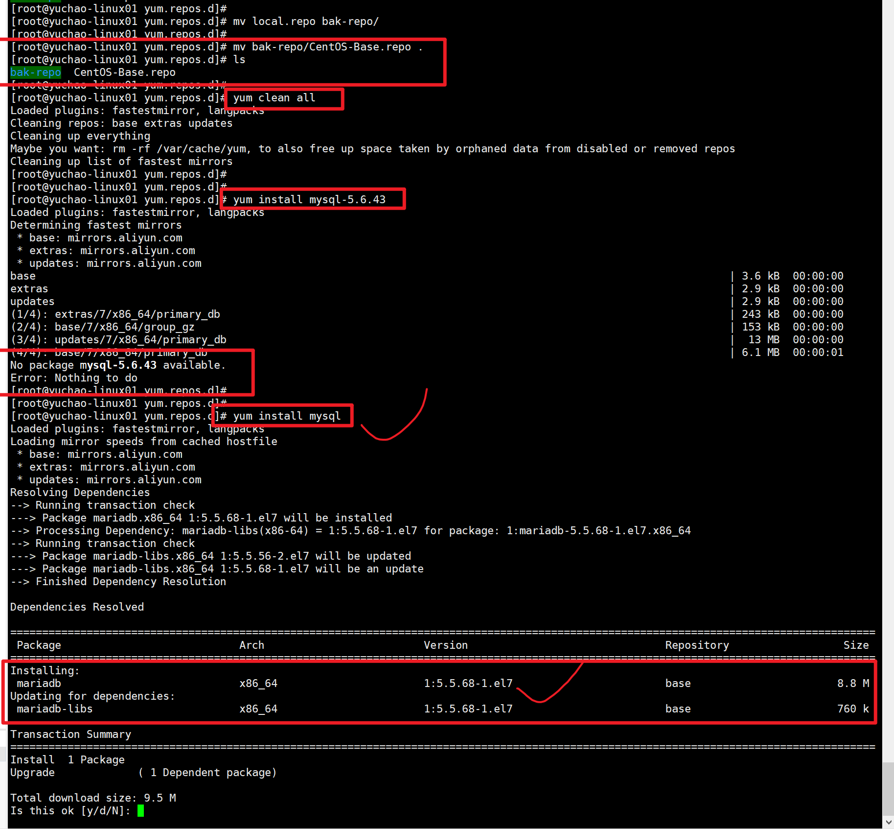Click the 'Version' column header
The height and width of the screenshot is (829, 894).
pos(445,645)
